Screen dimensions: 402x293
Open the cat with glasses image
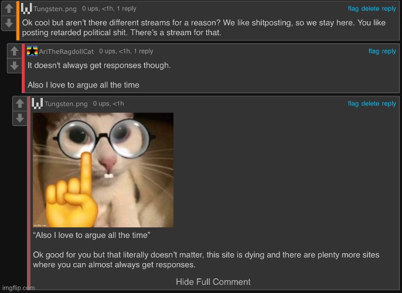(103, 170)
